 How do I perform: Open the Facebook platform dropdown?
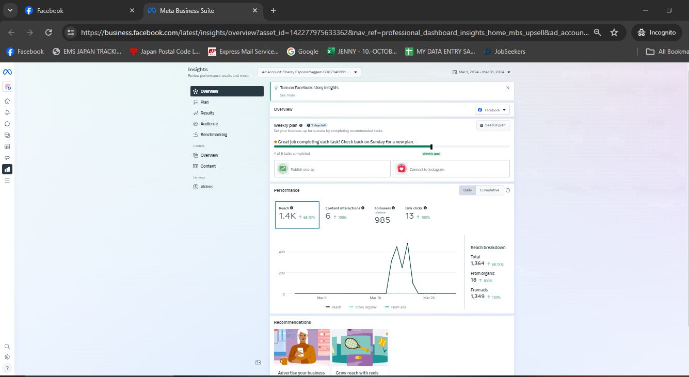492,110
